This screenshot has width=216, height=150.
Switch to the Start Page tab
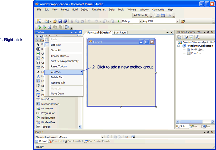(x=119, y=33)
